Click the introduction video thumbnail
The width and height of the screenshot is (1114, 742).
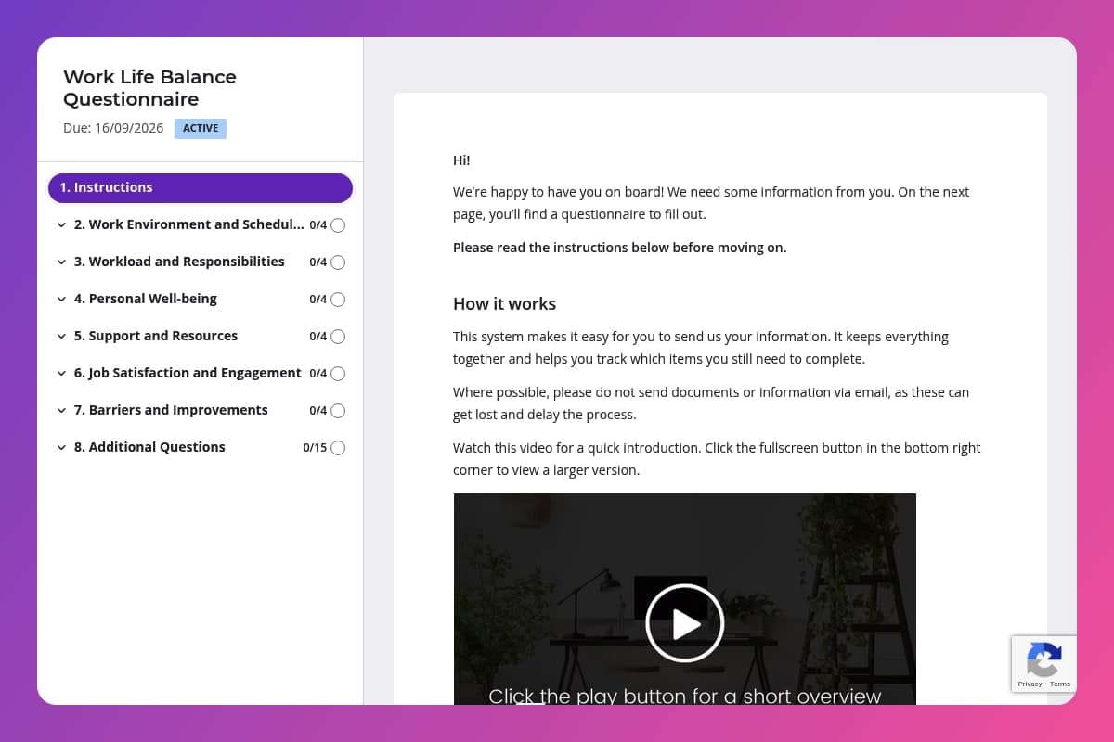pyautogui.click(x=684, y=598)
